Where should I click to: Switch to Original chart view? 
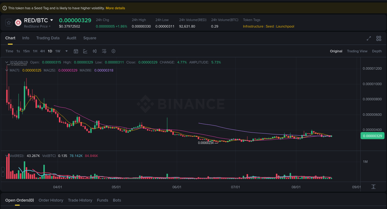336,51
